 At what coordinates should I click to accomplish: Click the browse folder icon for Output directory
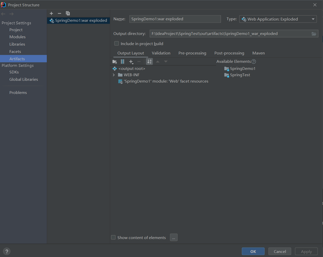coord(314,34)
